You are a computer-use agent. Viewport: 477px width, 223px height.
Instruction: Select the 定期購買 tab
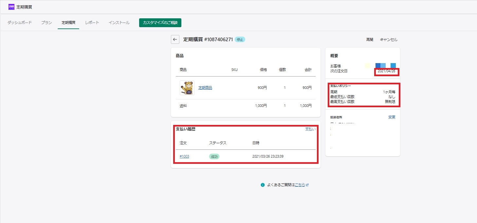(68, 23)
